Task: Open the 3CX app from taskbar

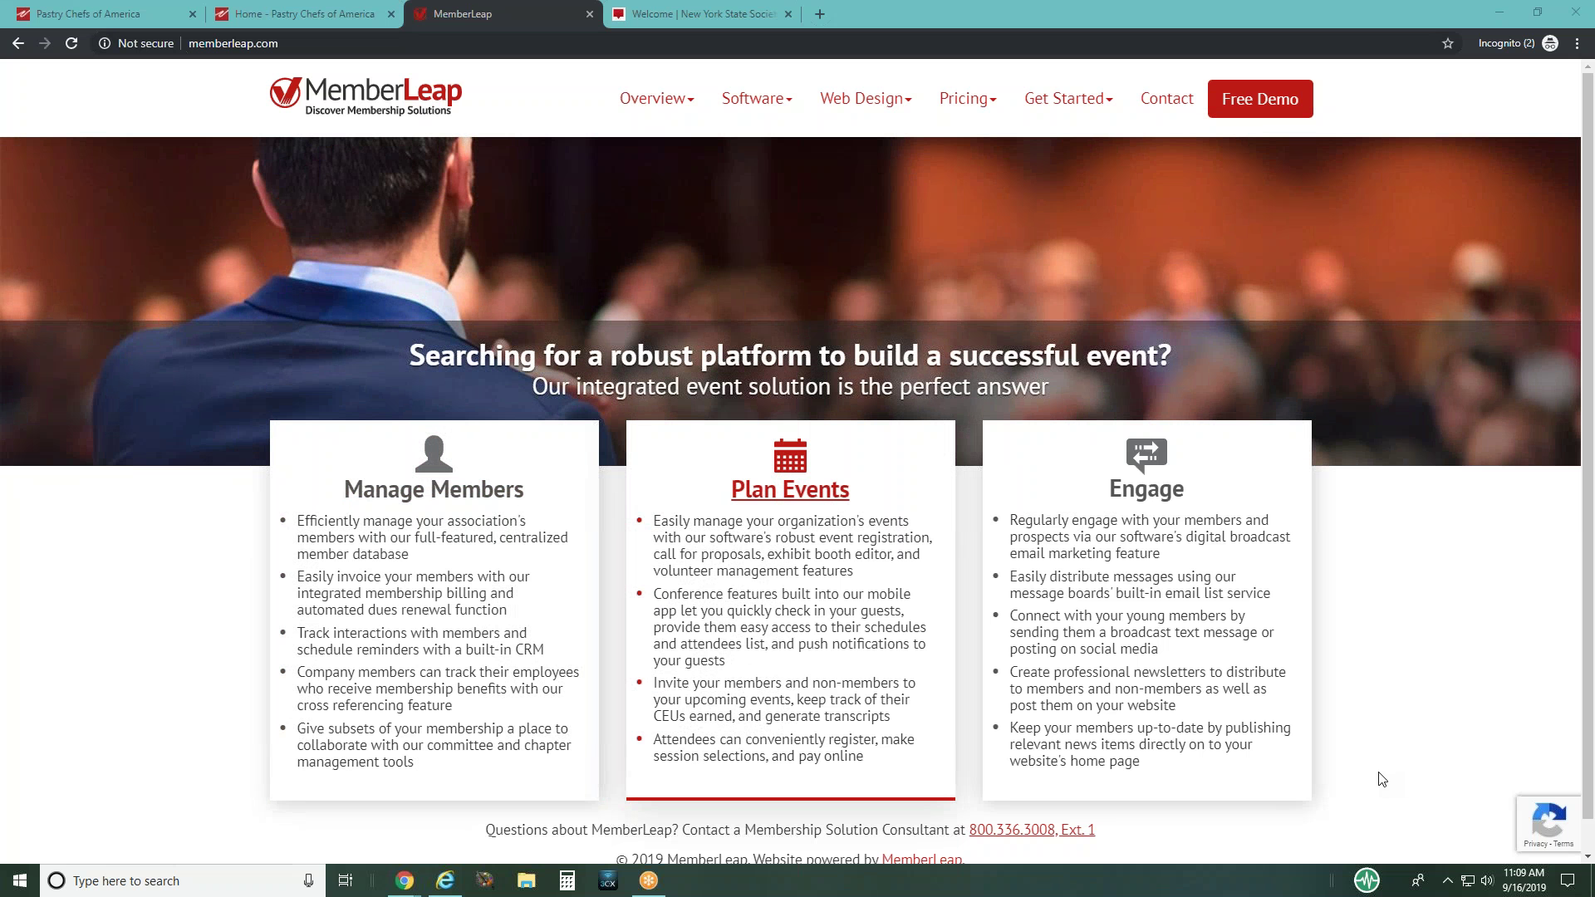Action: coord(608,880)
